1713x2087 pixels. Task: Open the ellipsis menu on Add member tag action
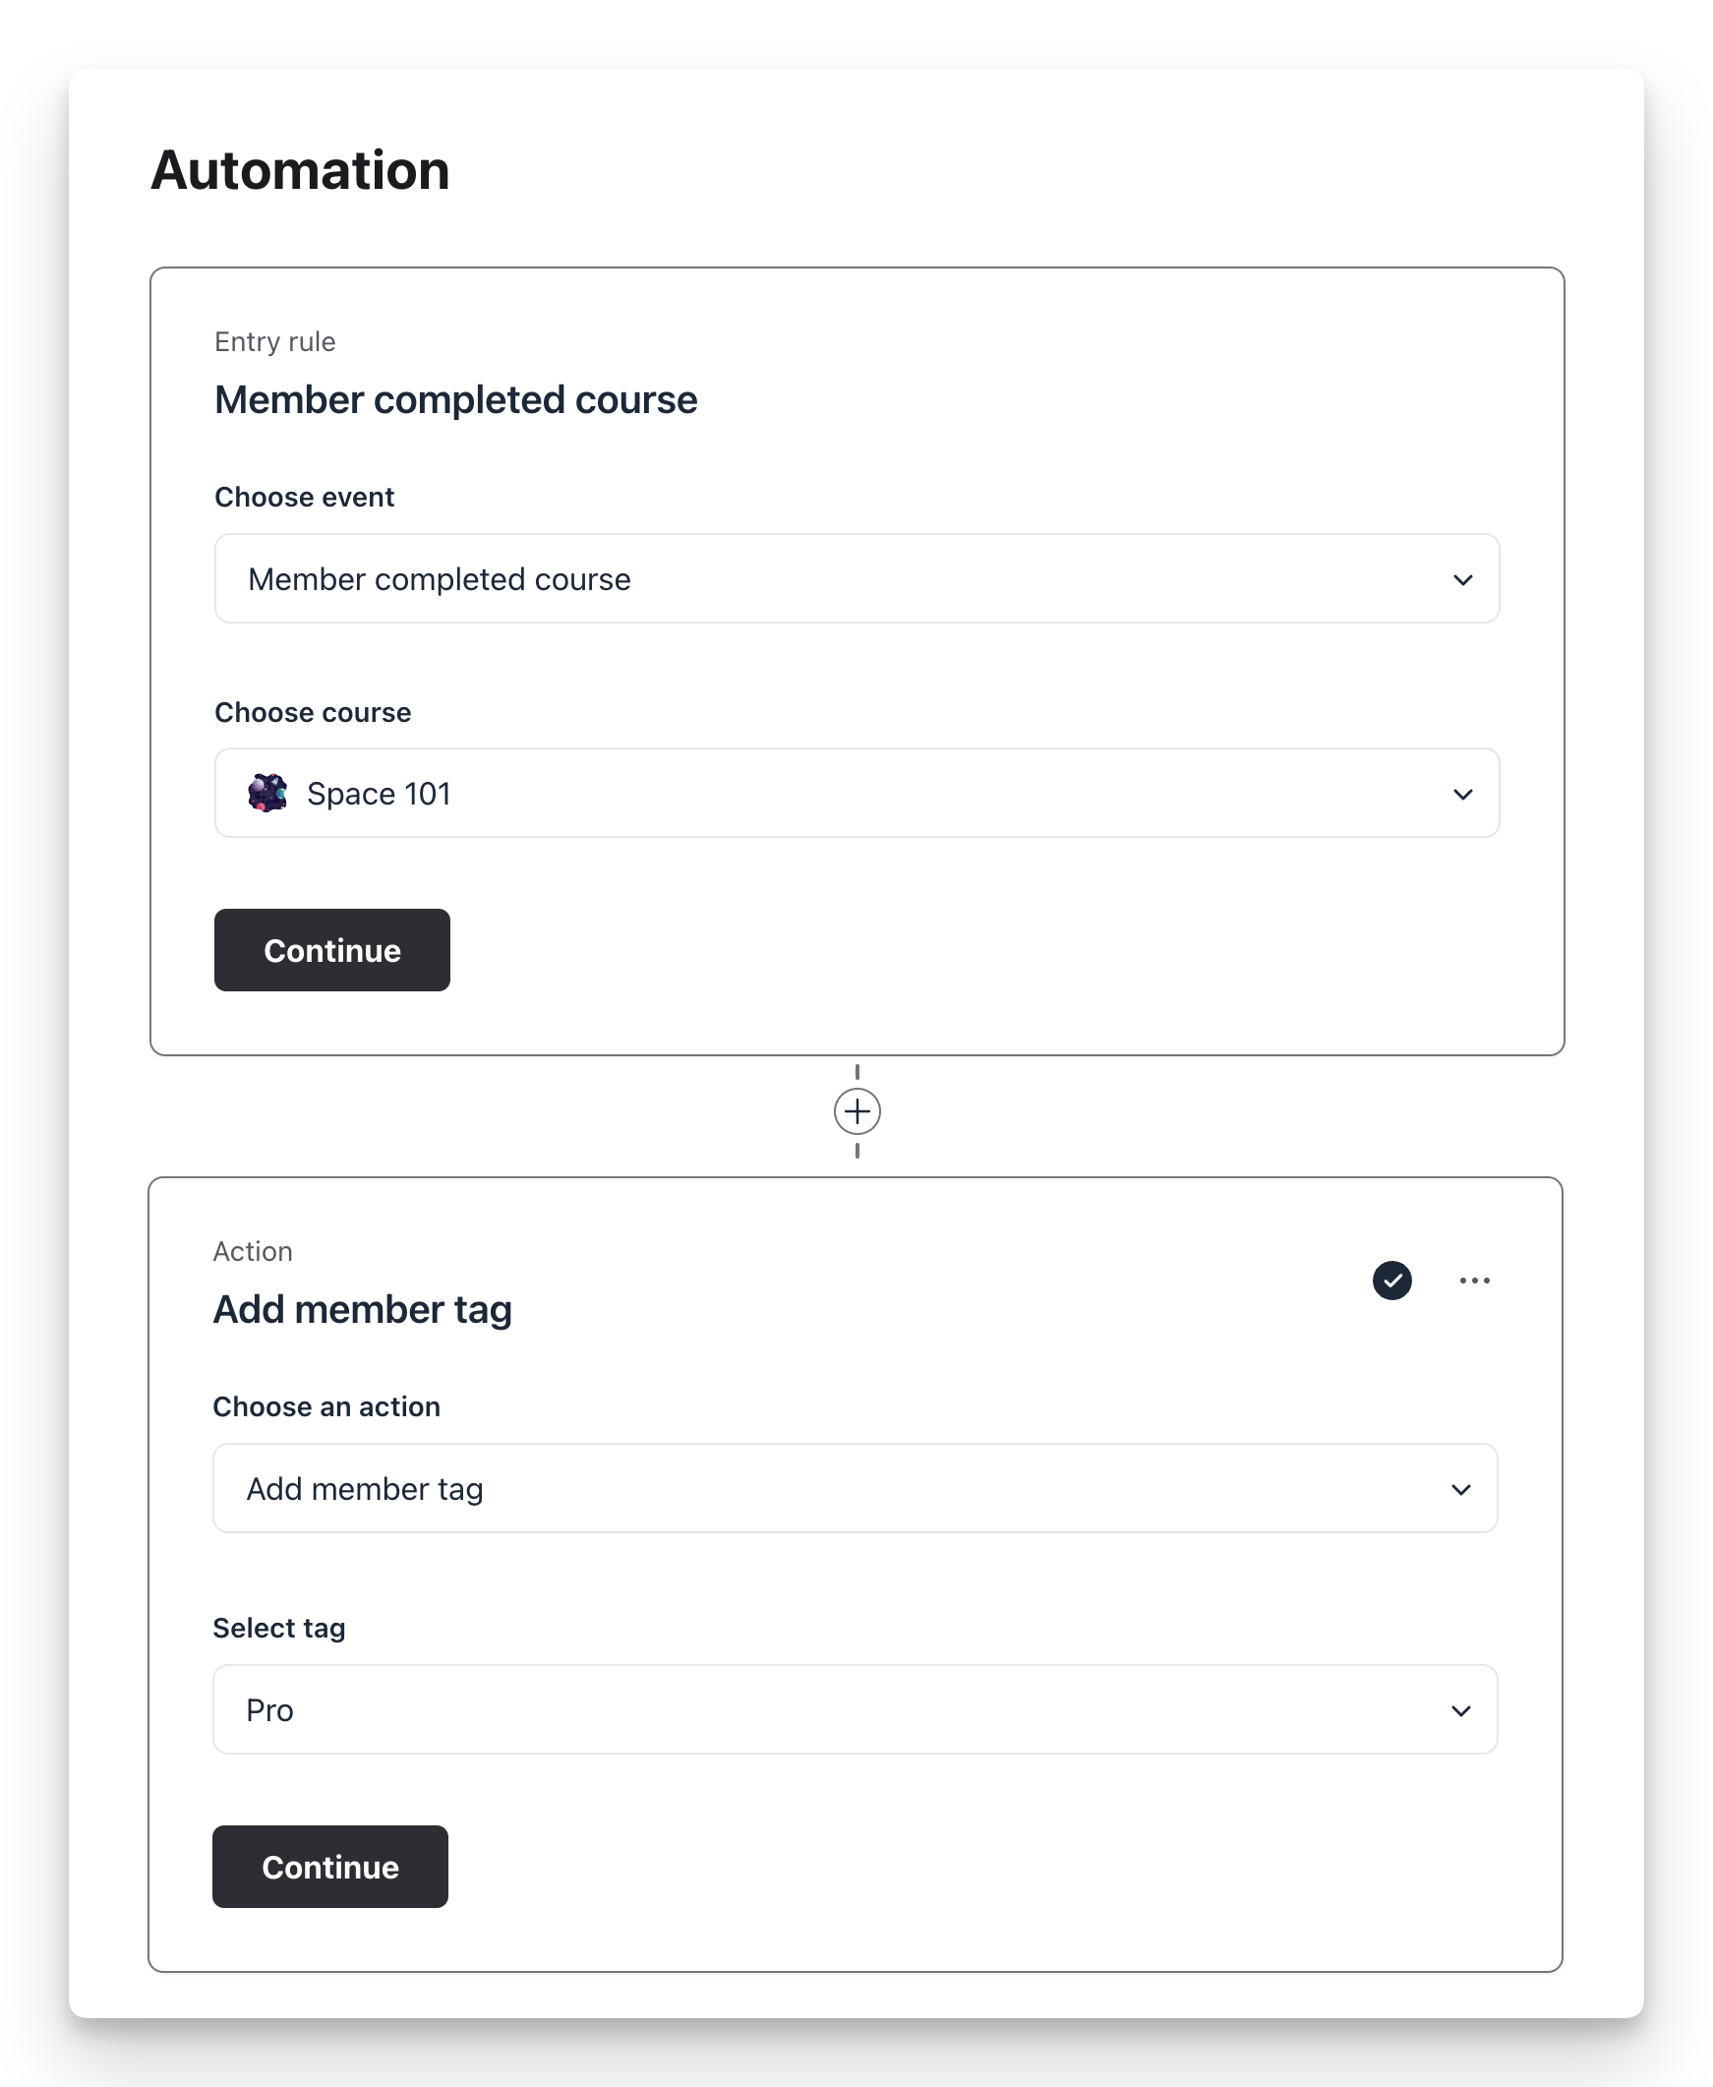click(x=1475, y=1280)
